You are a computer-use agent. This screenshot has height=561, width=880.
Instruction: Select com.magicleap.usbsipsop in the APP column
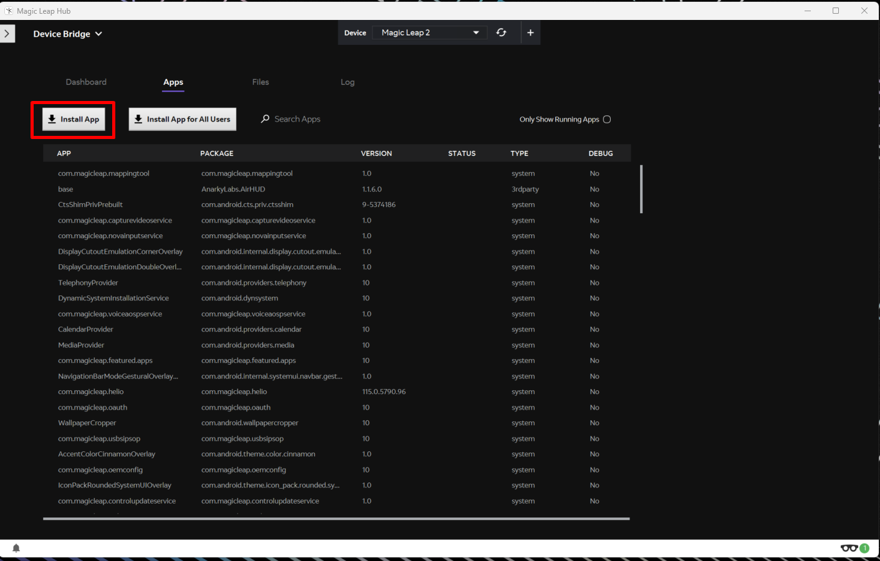pos(99,438)
